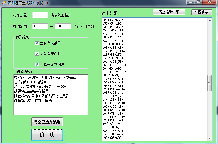
Task: Click the 全屏清空 button
Action: (x=202, y=12)
